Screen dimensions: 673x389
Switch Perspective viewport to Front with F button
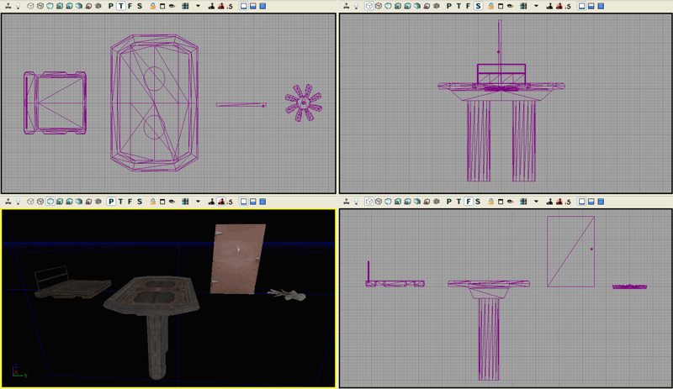130,202
